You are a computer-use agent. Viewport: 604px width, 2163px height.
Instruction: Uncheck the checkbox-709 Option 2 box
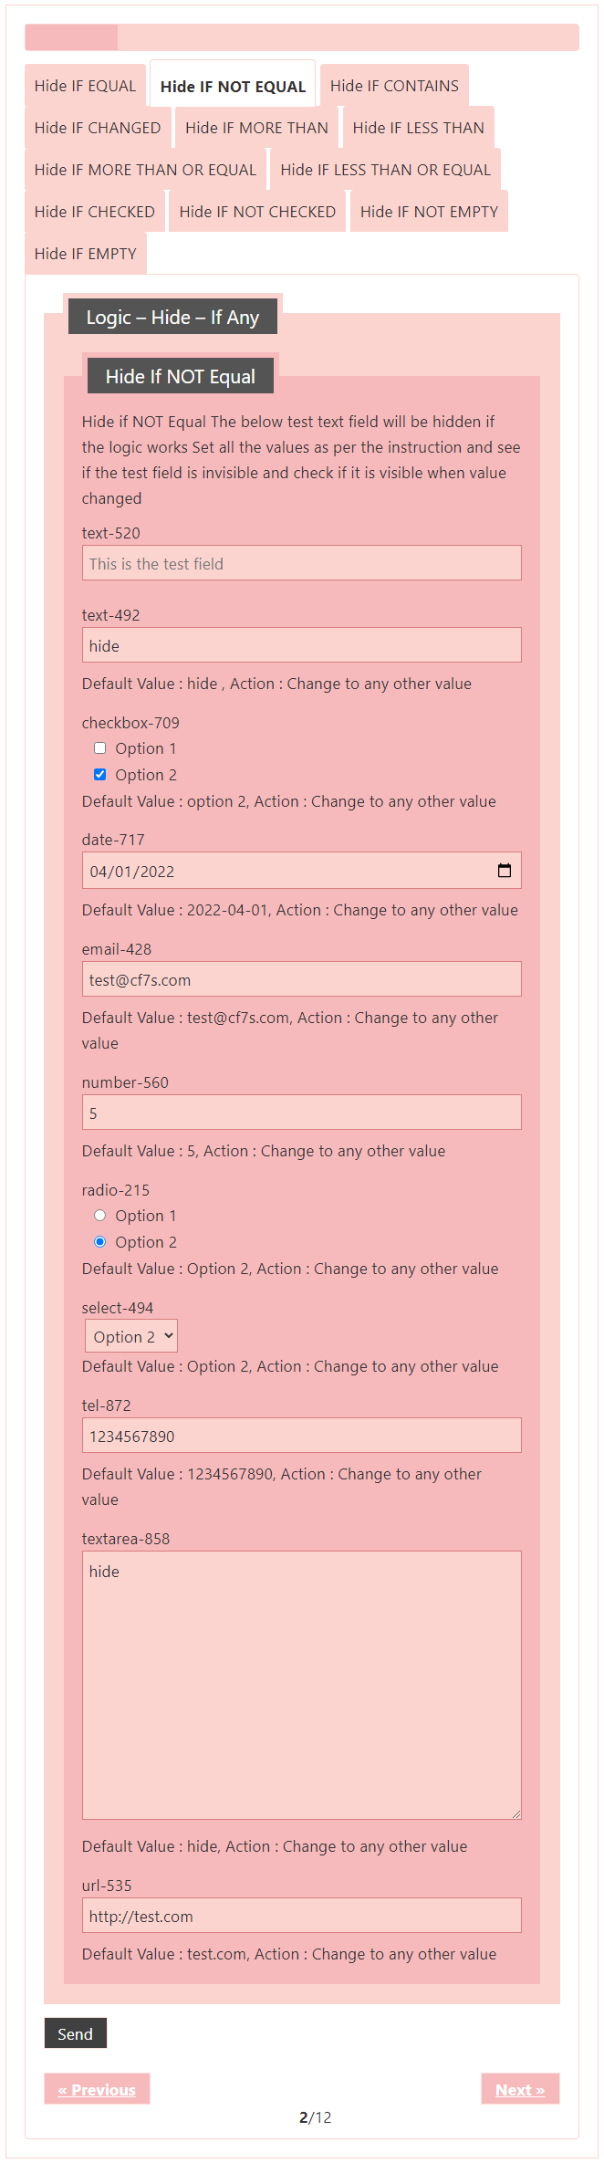click(100, 775)
